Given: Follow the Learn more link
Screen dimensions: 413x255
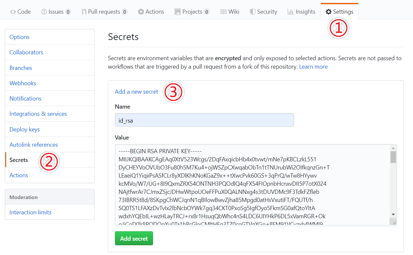Looking at the screenshot, I should [x=313, y=67].
